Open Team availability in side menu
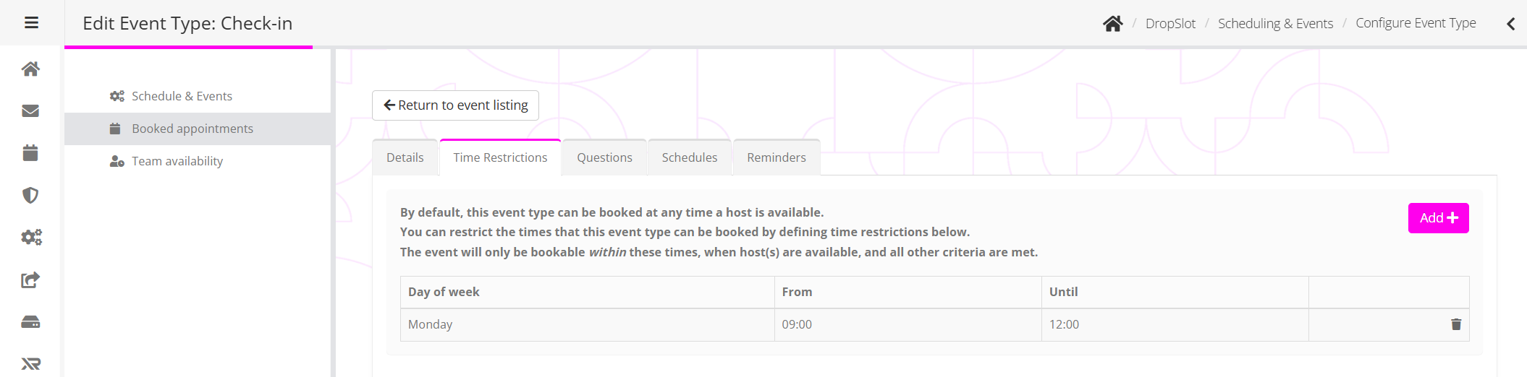The image size is (1527, 377). click(177, 161)
